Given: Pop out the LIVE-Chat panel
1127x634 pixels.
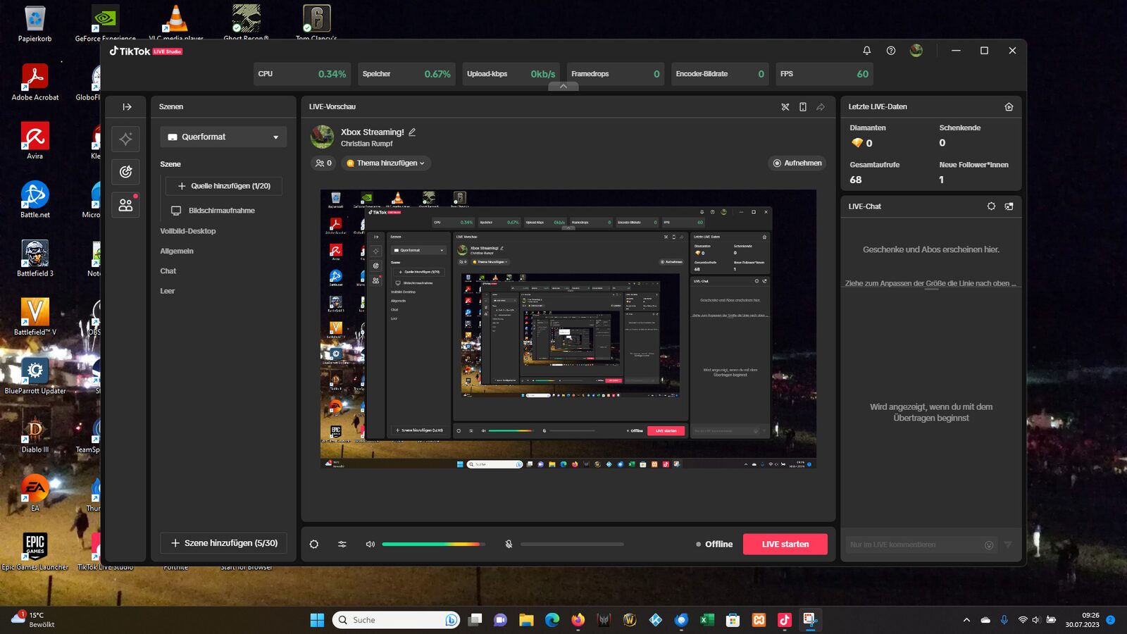Looking at the screenshot, I should click(x=1009, y=206).
